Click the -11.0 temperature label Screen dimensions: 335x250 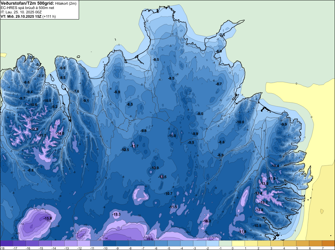pos(172,136)
